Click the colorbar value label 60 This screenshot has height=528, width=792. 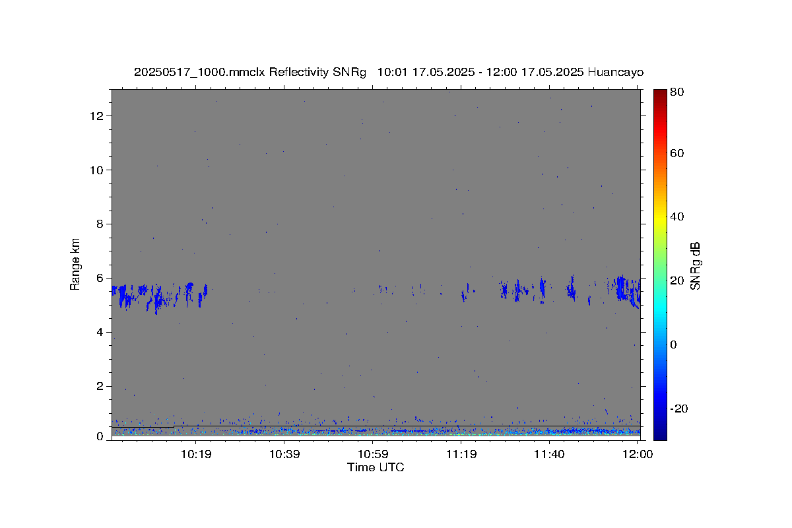[677, 154]
